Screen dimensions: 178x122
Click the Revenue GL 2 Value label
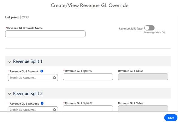point(131,103)
